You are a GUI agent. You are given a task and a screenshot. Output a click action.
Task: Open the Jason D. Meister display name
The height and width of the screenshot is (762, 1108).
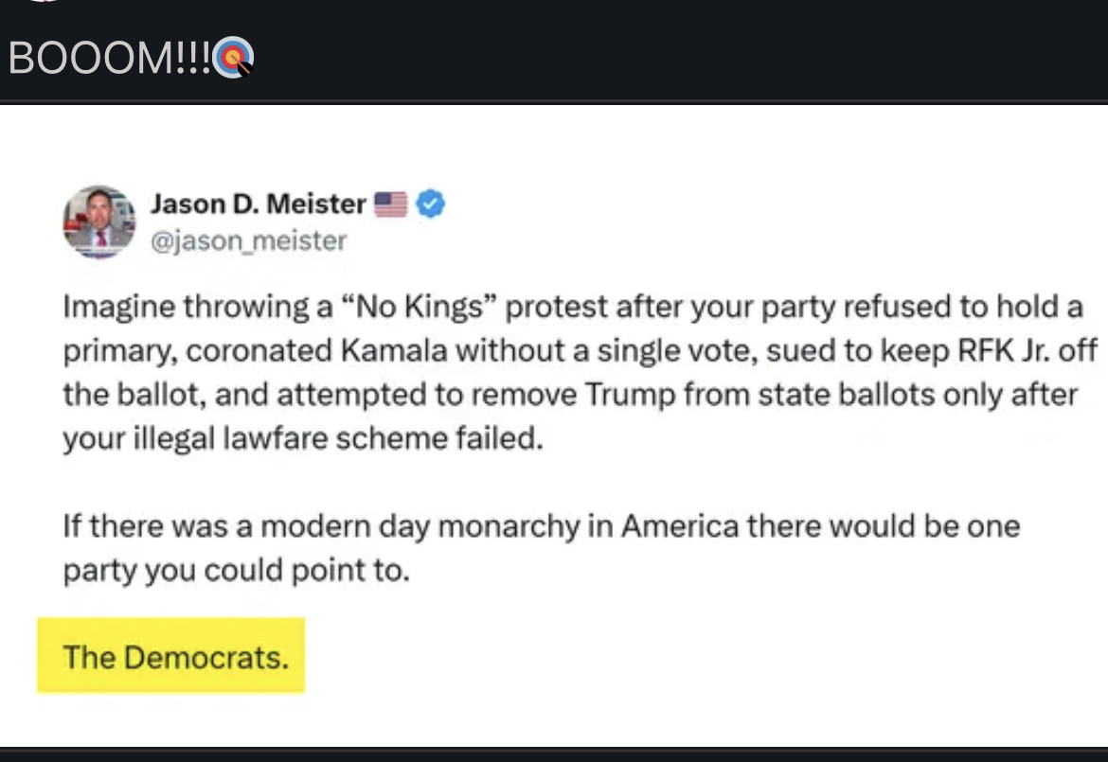[x=258, y=204]
